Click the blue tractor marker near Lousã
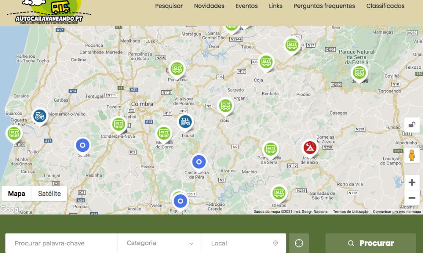Viewport: 423px width, 253px height. [x=185, y=122]
